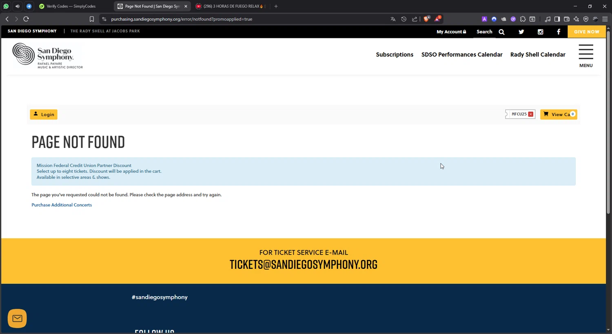The image size is (612, 334).
Task: Bookmark this page
Action: (x=92, y=19)
